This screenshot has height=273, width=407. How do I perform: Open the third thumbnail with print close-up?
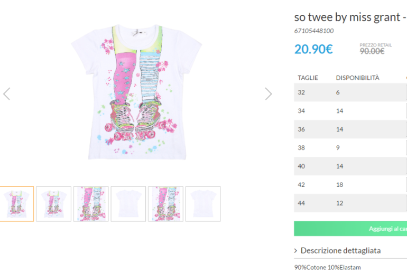point(91,204)
